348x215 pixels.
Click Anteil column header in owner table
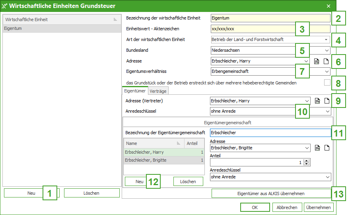pos(194,143)
